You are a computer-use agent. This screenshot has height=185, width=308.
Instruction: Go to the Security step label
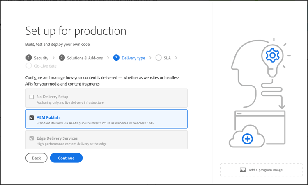tap(41, 58)
